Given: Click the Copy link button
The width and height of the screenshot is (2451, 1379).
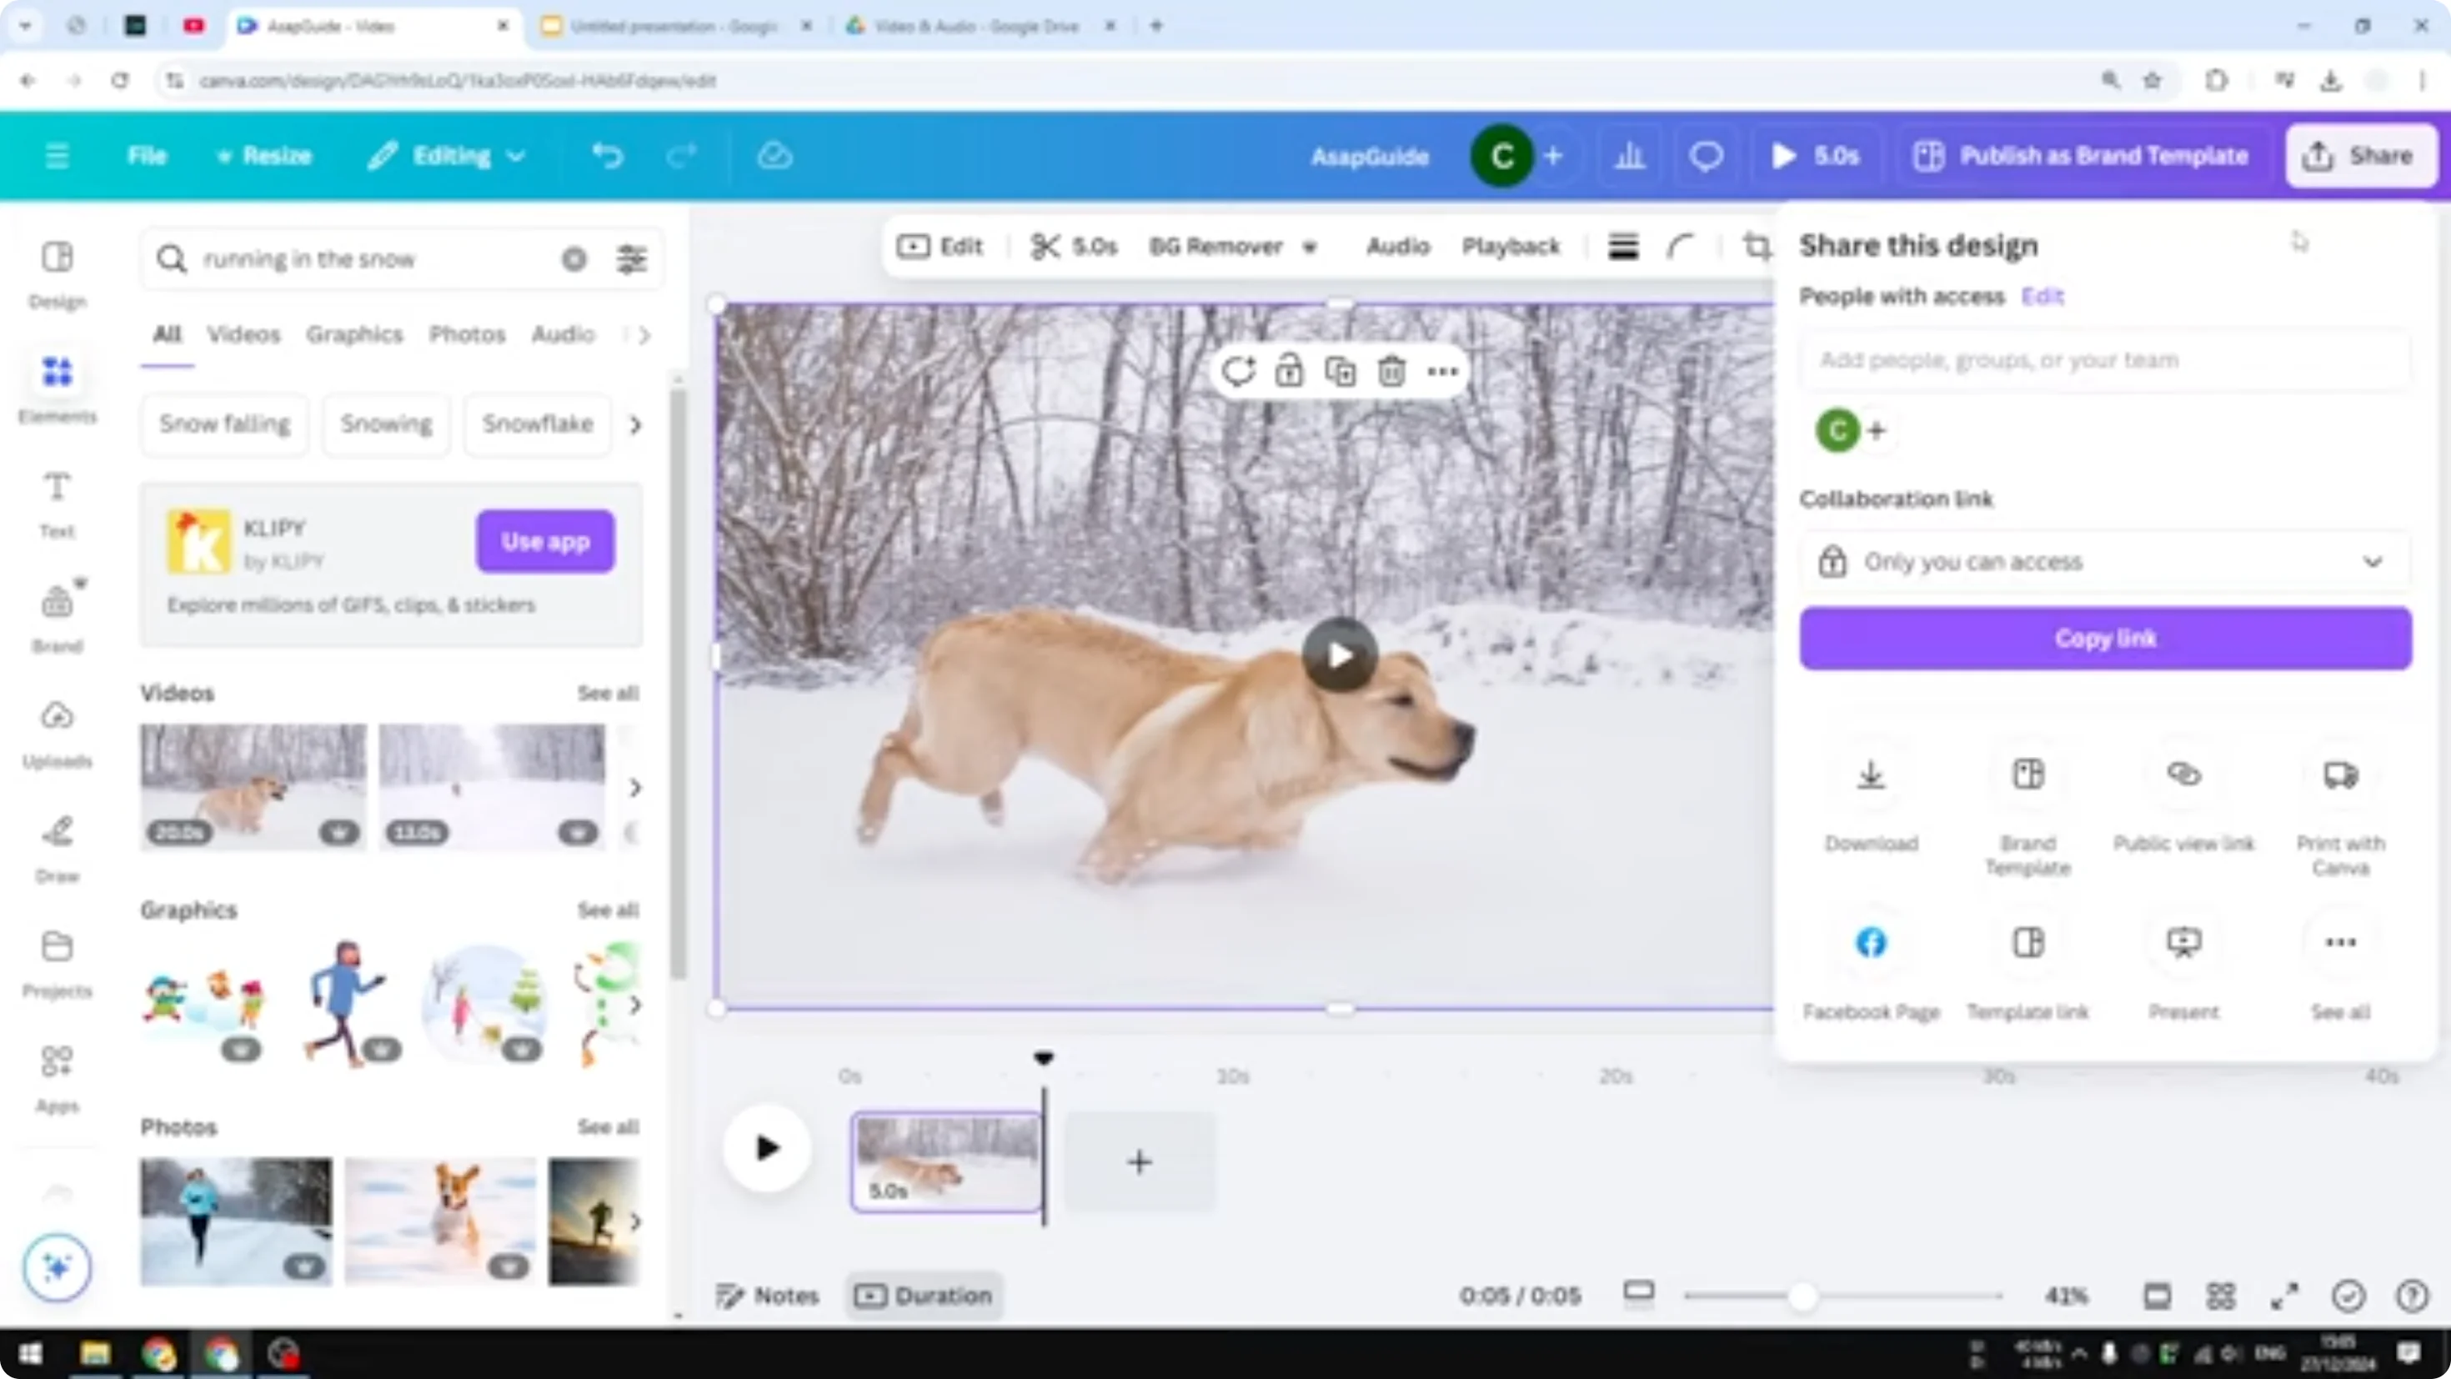Looking at the screenshot, I should [x=2103, y=638].
